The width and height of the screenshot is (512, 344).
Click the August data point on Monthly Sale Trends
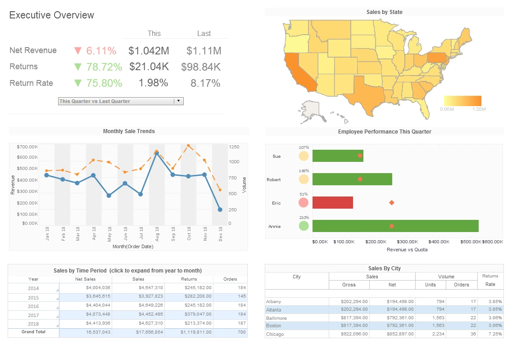pos(158,153)
